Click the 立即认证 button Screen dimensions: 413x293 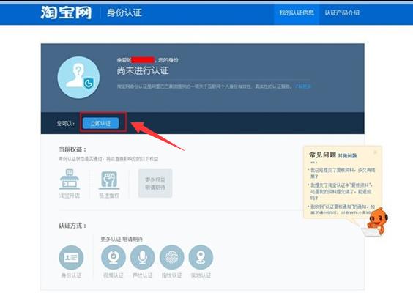(101, 123)
